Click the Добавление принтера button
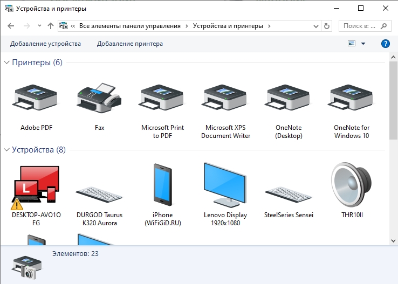The height and width of the screenshot is (284, 398). click(130, 44)
